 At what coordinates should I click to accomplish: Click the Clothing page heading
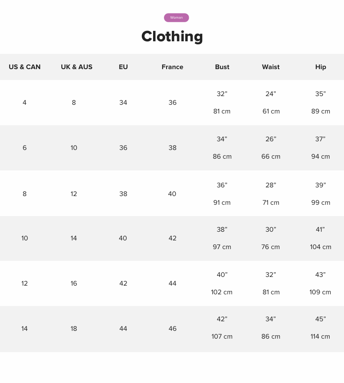pos(172,36)
